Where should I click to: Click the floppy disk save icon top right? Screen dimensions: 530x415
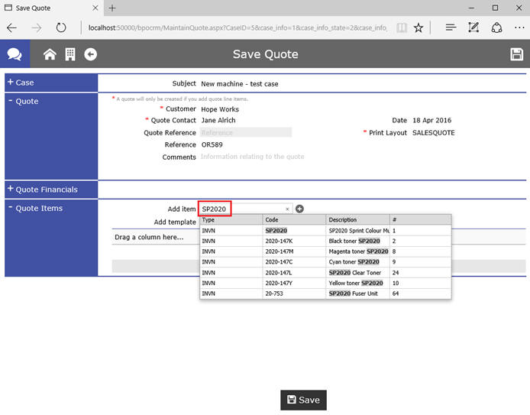[x=516, y=54]
